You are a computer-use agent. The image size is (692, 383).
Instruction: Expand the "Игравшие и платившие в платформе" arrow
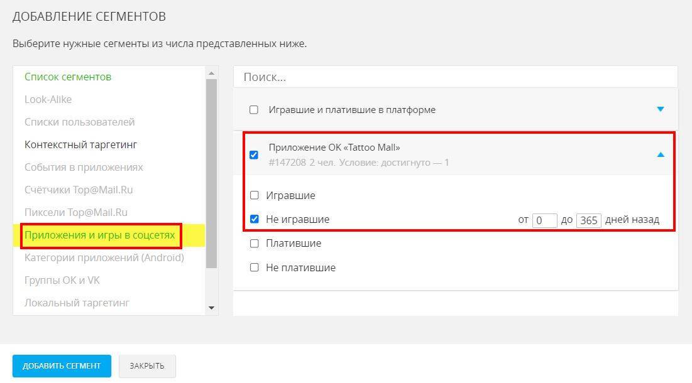660,109
